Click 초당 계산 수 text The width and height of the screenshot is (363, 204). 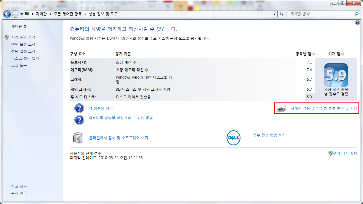click(x=126, y=62)
